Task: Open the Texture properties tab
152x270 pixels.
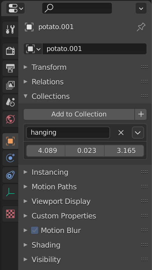Action: [x=10, y=214]
